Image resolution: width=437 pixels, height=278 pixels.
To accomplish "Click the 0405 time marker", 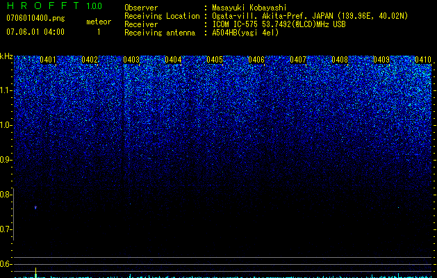I will [215, 60].
